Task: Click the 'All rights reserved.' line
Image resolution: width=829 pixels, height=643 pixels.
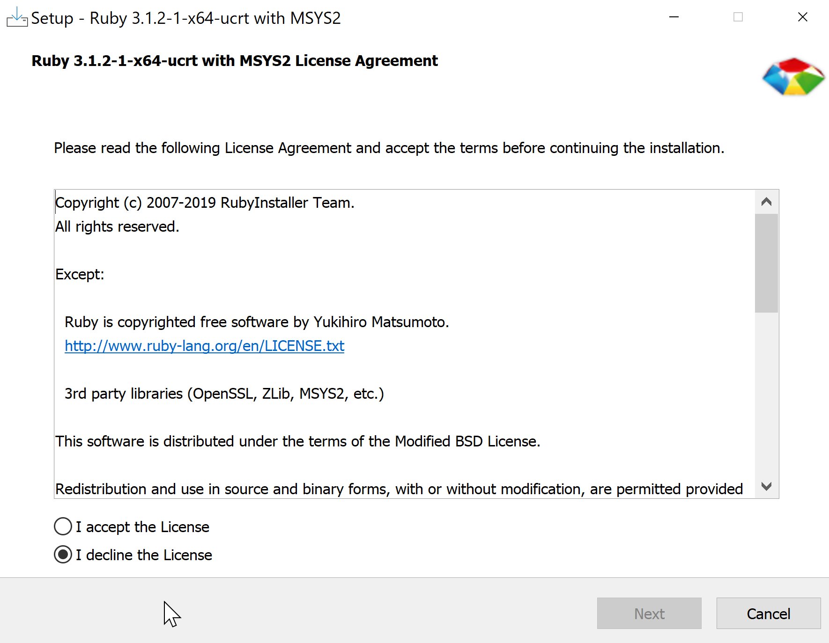Action: pos(117,227)
